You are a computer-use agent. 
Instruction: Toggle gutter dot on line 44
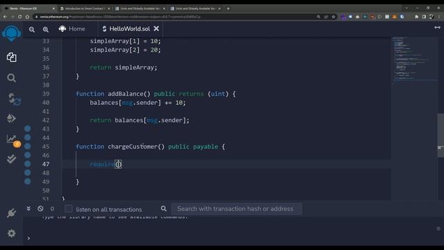pyautogui.click(x=28, y=137)
